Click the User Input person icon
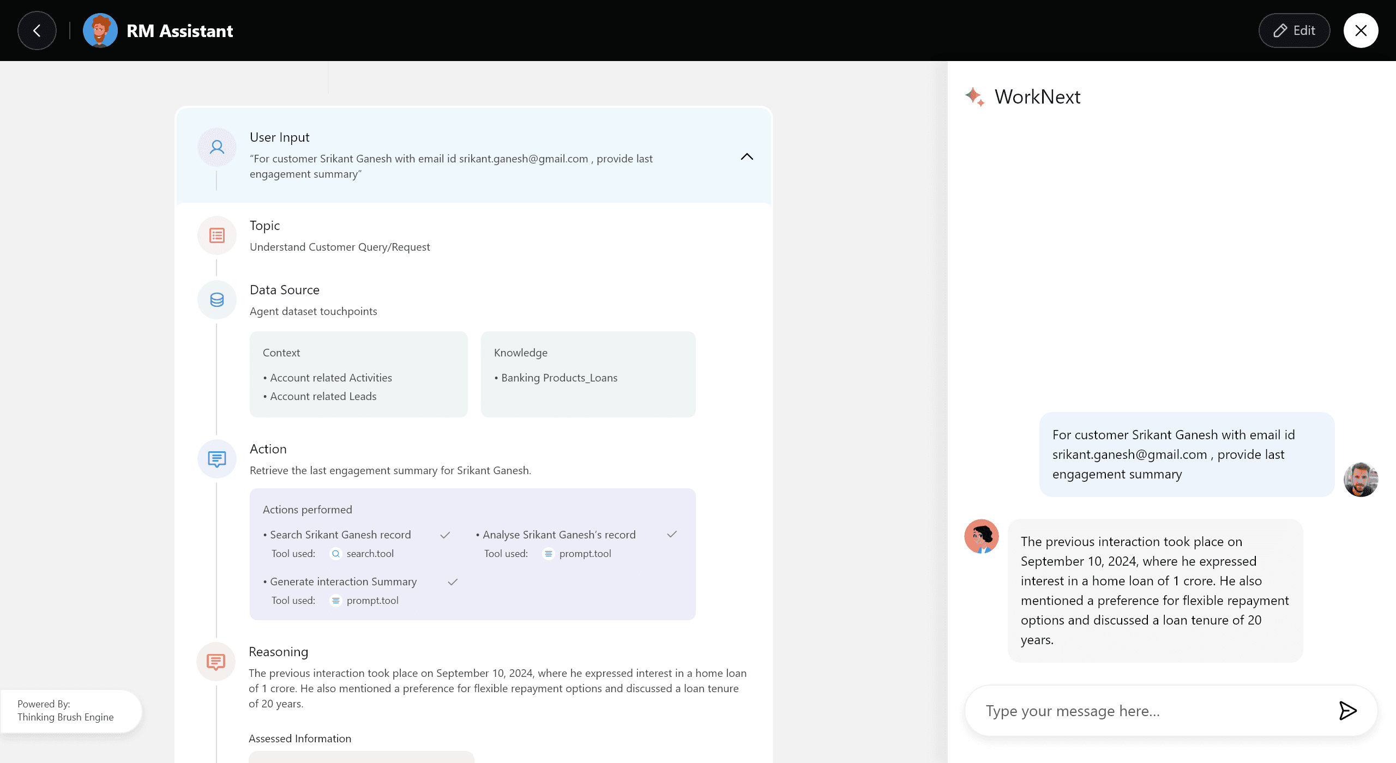 [217, 147]
